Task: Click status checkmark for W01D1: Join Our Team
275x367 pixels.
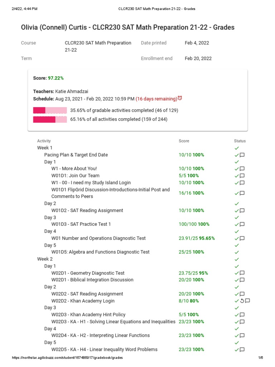Action: (236, 176)
